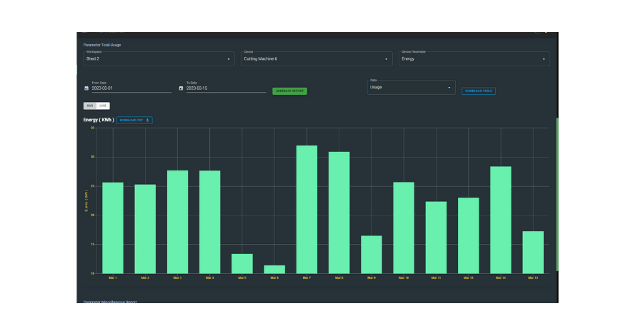Edit the To Date field 2023-03-15
Image resolution: width=643 pixels, height=321 pixels.
point(226,88)
